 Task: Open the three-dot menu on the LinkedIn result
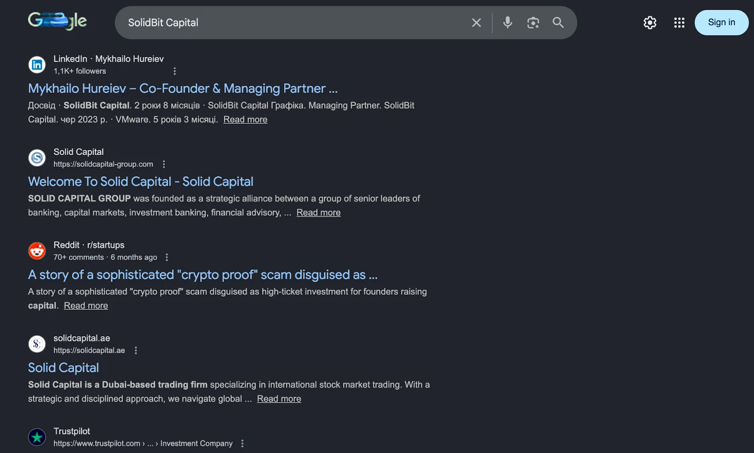click(175, 71)
